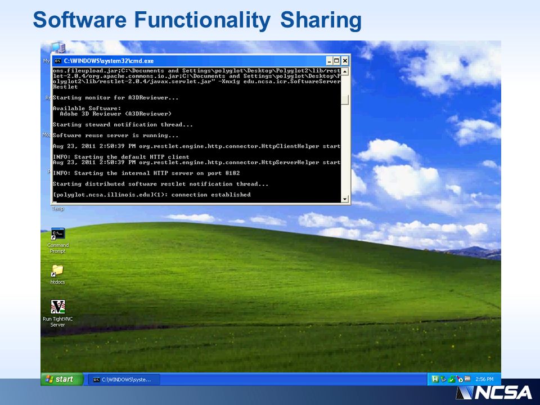Select the Temp desktop icon label
Screen dimensions: 540x405
pos(58,209)
